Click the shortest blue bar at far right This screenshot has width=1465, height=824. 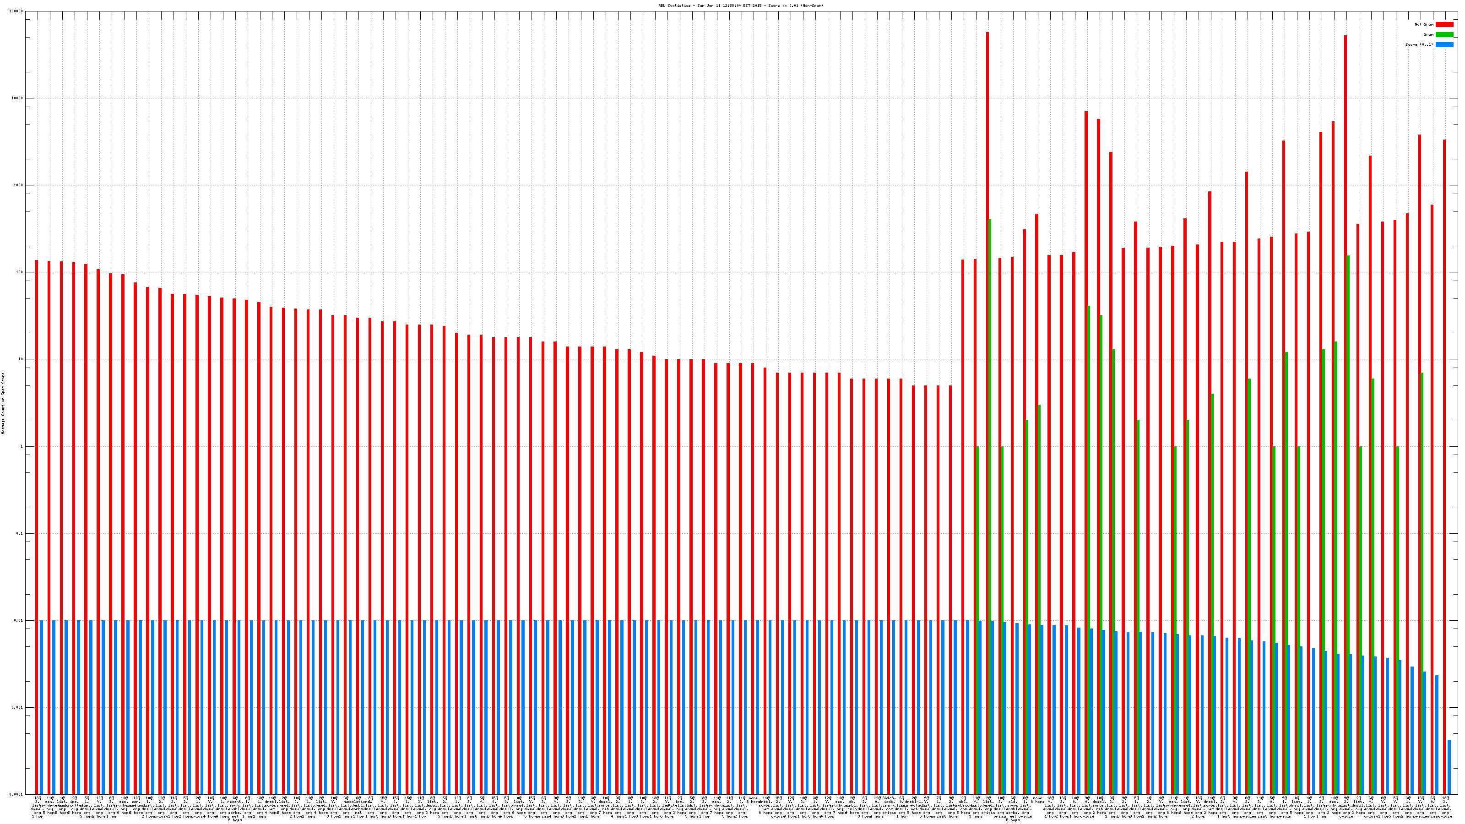pos(1449,767)
